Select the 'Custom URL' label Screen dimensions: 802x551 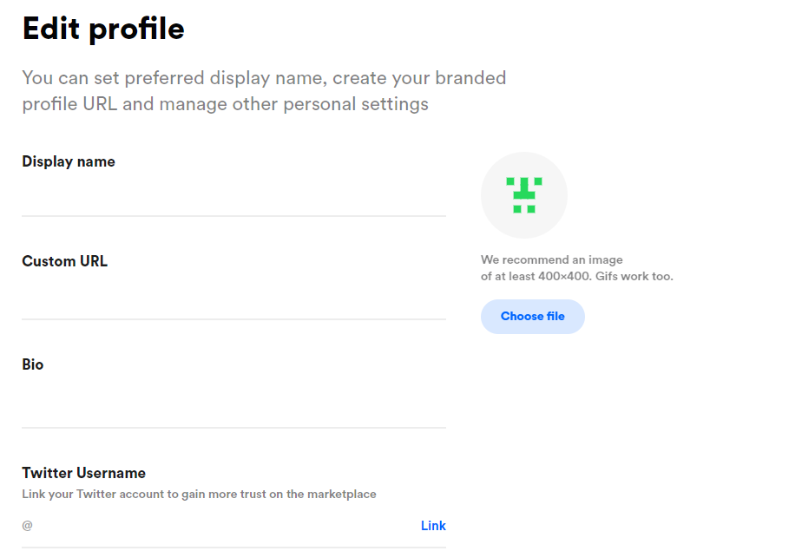[65, 261]
